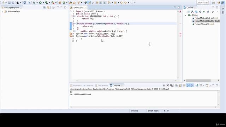The image size is (226, 127).
Task: Click the plusDouble call on line 11
Action: coord(103,36)
